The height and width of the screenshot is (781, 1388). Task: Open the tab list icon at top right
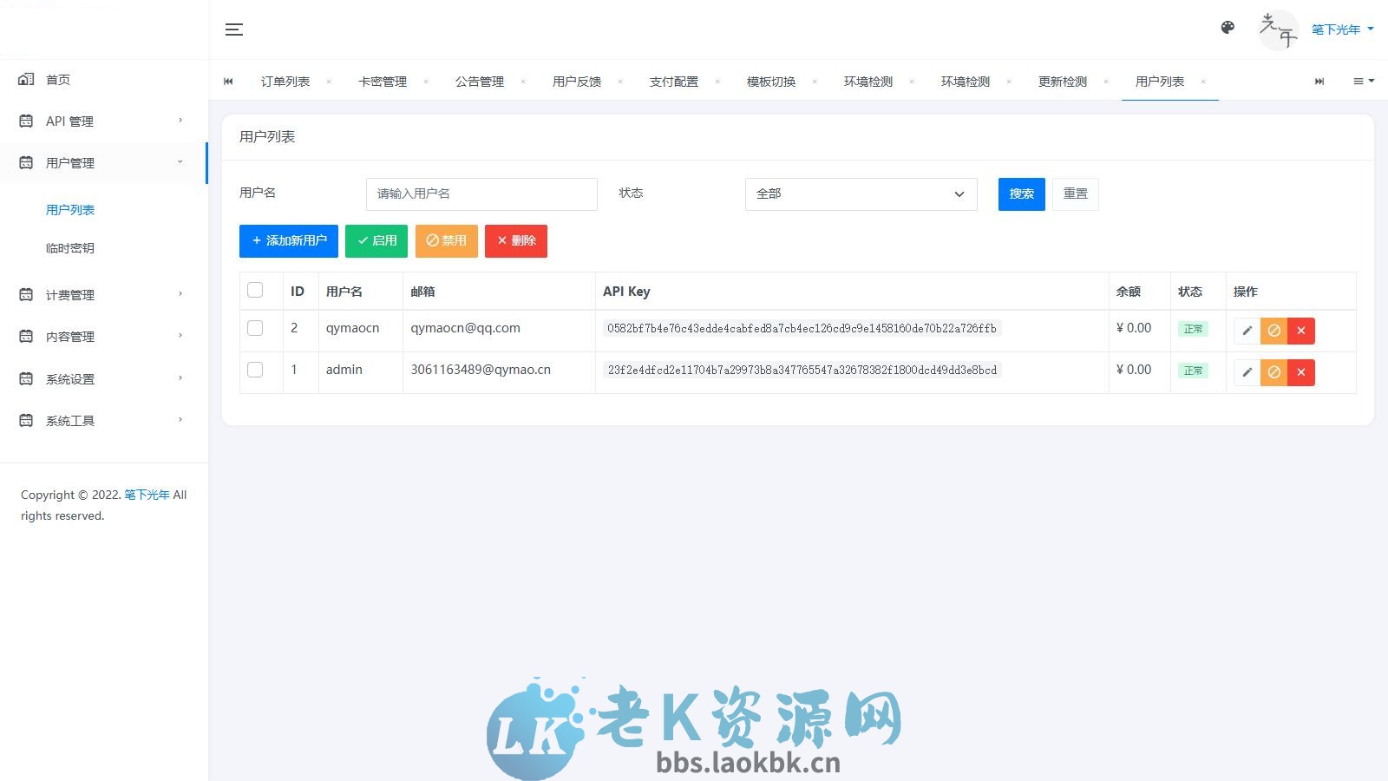pyautogui.click(x=1362, y=81)
